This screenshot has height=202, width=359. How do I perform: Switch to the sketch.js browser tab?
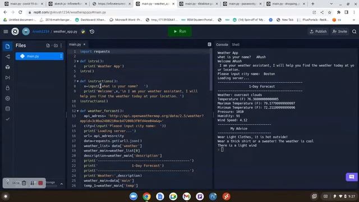tap(68, 4)
